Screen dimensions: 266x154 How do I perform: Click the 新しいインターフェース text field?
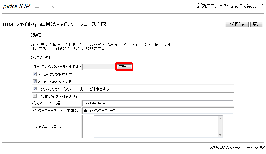[x=157, y=111]
